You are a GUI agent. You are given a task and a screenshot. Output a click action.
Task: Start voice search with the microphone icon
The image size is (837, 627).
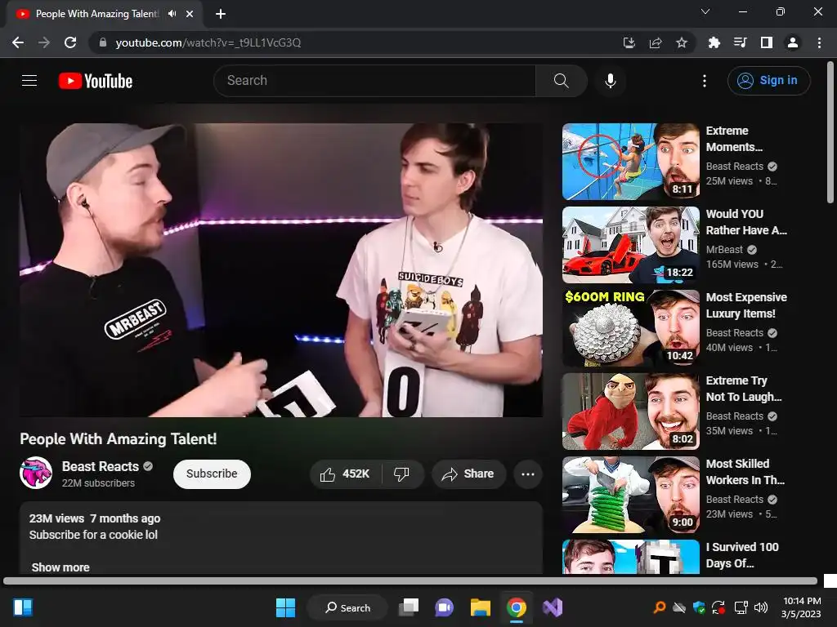pos(611,81)
